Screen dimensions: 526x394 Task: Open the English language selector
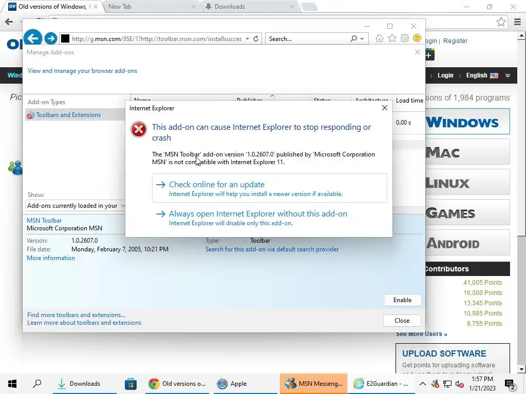click(x=482, y=75)
